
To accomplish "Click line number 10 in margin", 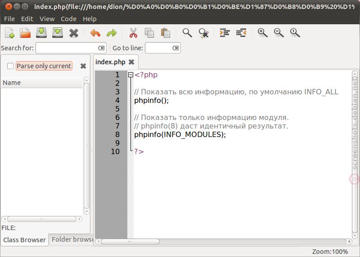I will coord(115,151).
